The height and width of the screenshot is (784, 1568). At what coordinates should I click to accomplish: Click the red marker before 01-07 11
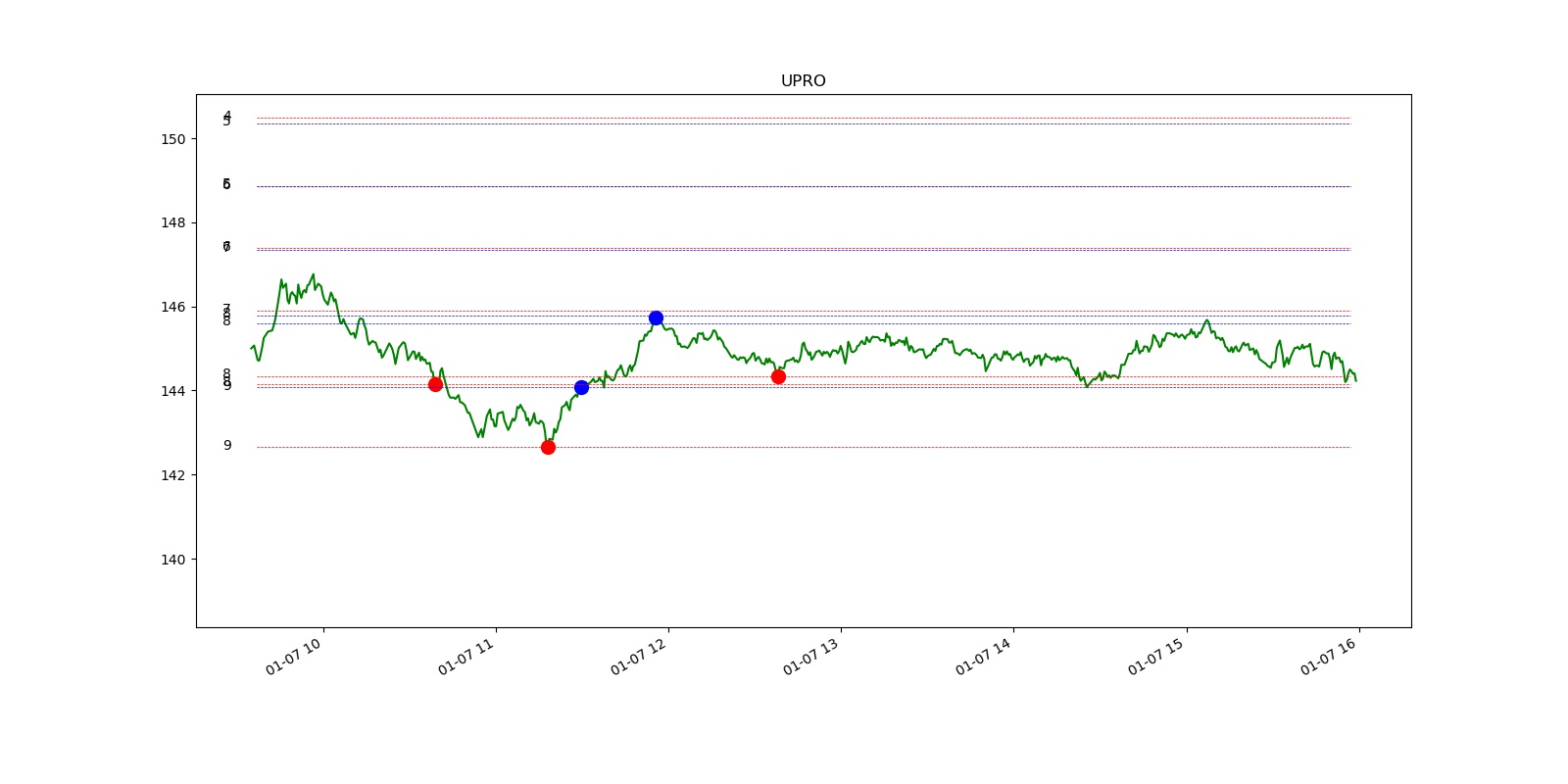point(435,384)
